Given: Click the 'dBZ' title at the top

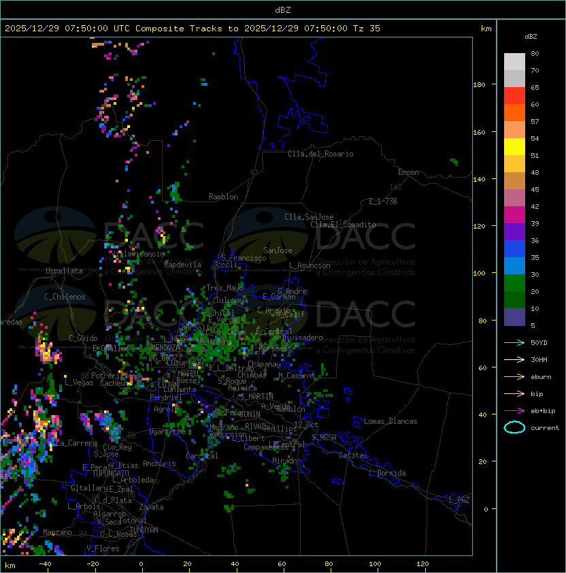Looking at the screenshot, I should tap(283, 10).
